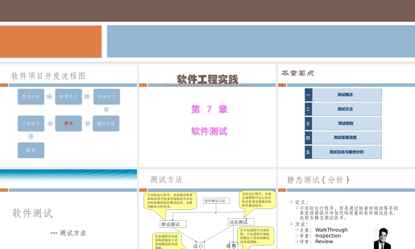Select the 概要设计 flowchart box
This screenshot has width=415, height=249.
pyautogui.click(x=68, y=96)
